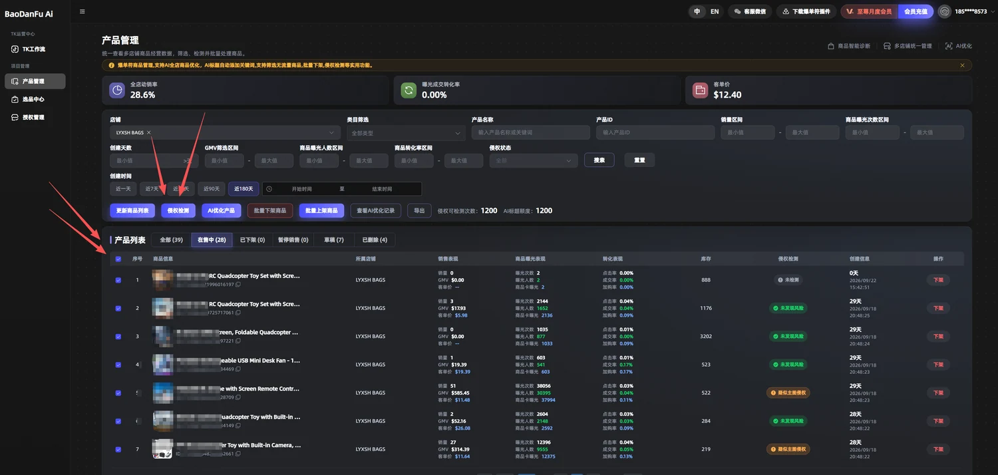Open the 类目筛选 category dropdown

pyautogui.click(x=405, y=132)
